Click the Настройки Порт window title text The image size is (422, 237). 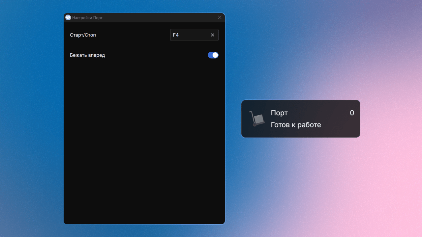(87, 18)
